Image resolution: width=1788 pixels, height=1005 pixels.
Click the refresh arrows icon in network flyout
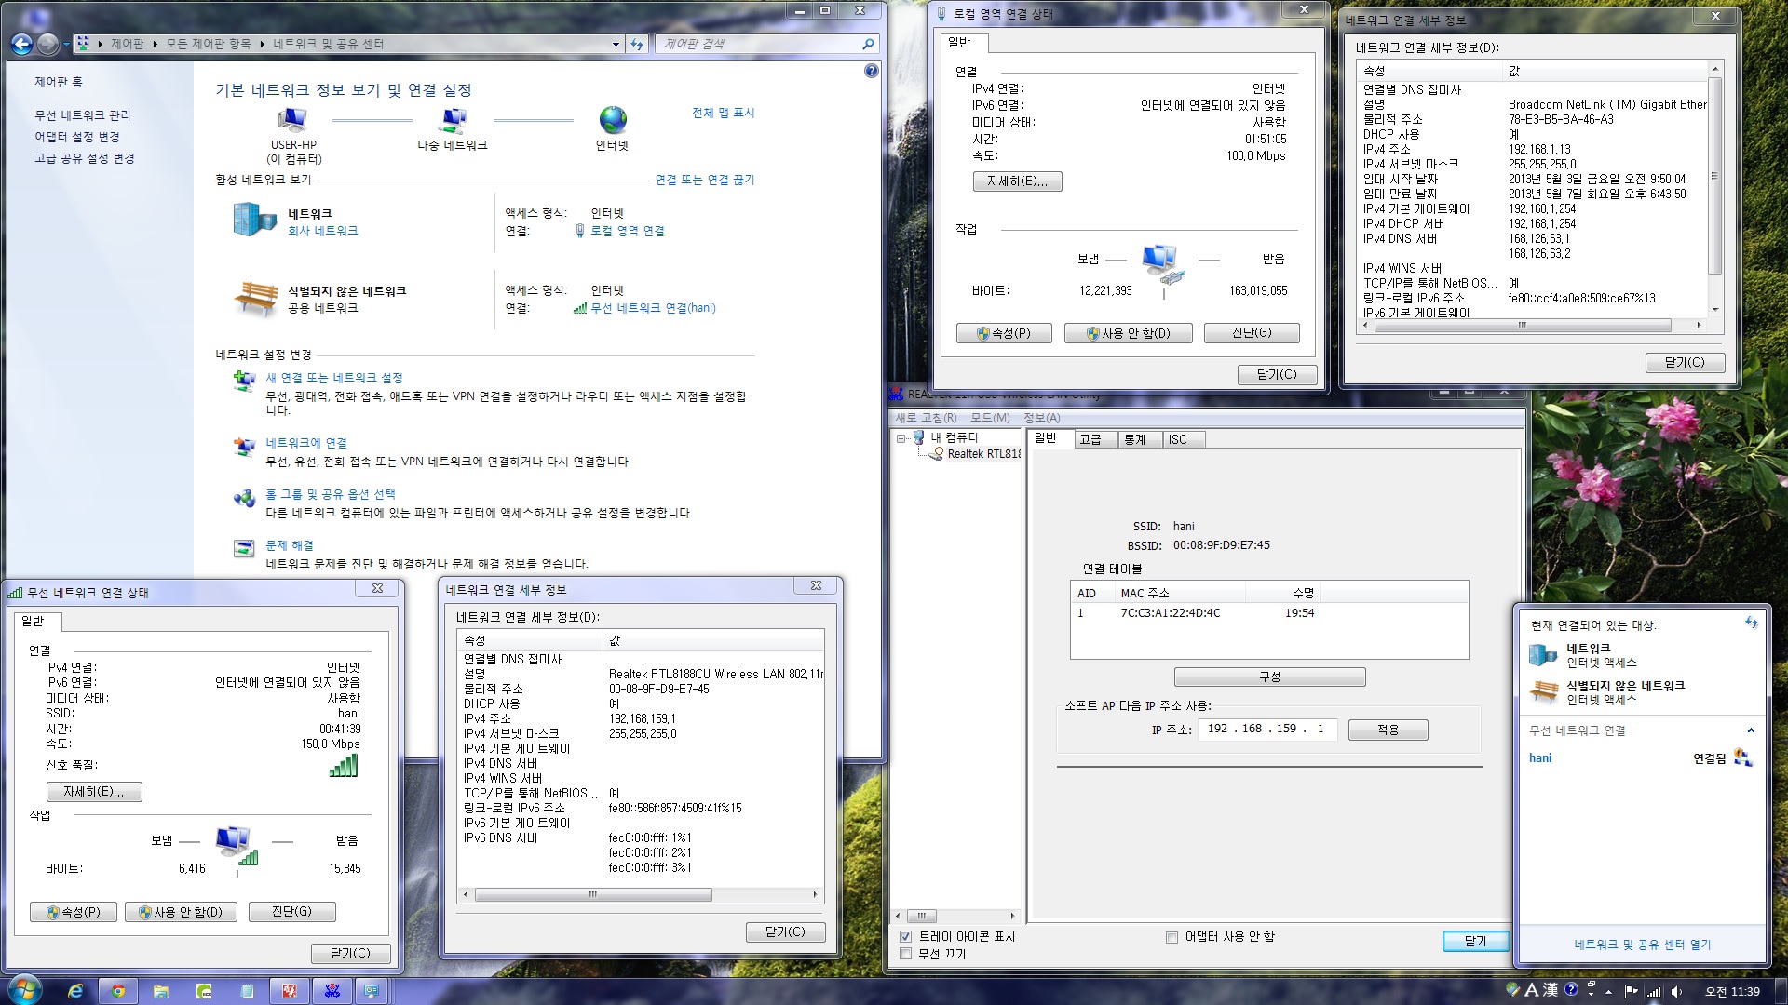coord(1751,623)
